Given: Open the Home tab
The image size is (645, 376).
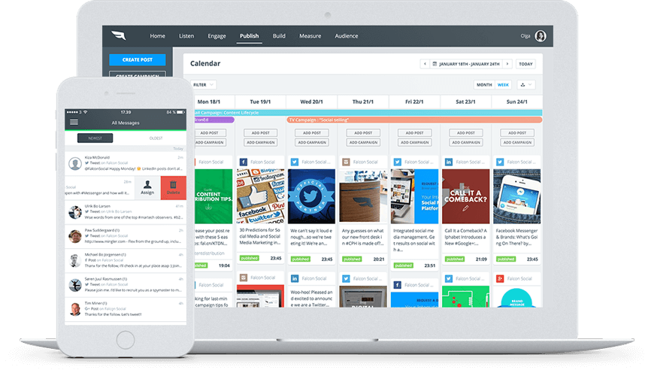Looking at the screenshot, I should click(x=158, y=36).
